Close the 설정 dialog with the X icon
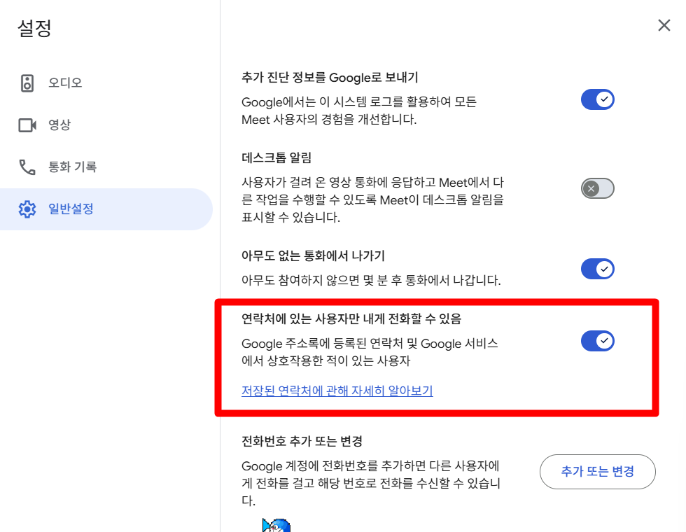Screen dimensions: 686x532 point(664,26)
